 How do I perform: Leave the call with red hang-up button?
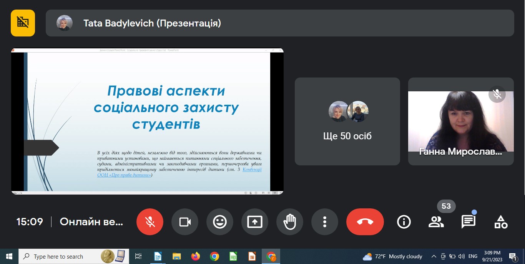point(365,222)
